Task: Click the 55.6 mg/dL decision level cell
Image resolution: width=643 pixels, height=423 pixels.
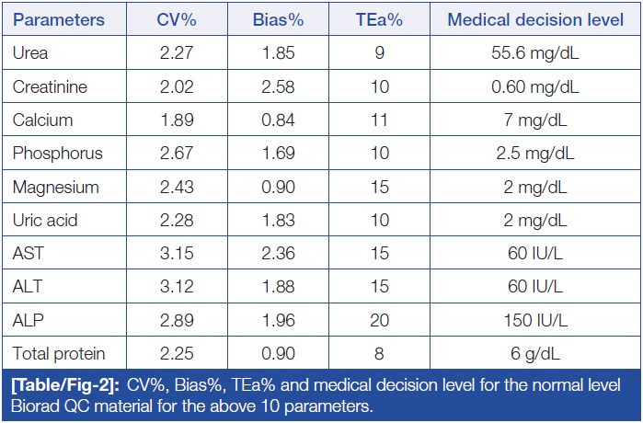Action: (x=535, y=53)
